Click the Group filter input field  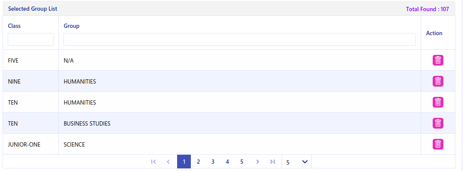point(240,39)
